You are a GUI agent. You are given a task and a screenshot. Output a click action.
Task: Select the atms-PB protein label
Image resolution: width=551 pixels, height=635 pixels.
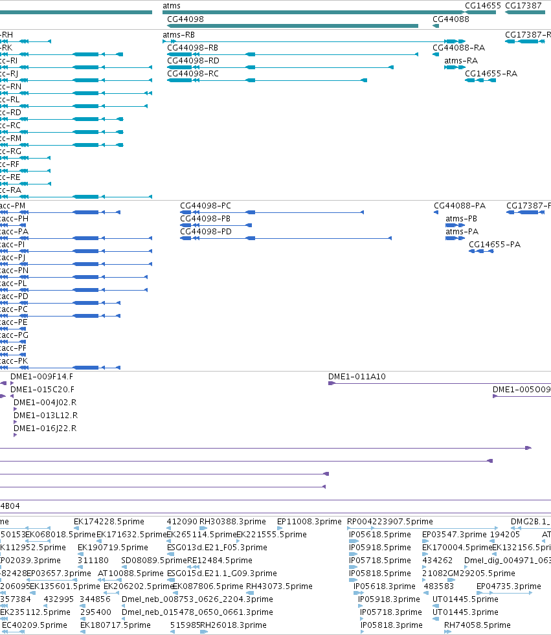click(x=462, y=219)
